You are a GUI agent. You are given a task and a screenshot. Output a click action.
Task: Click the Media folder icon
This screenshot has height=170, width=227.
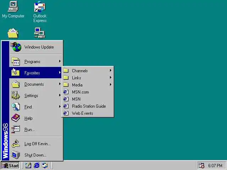tap(66, 85)
